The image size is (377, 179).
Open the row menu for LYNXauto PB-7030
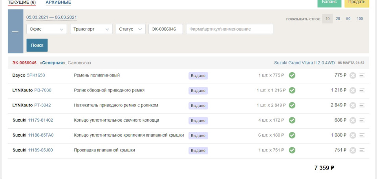coord(362,90)
